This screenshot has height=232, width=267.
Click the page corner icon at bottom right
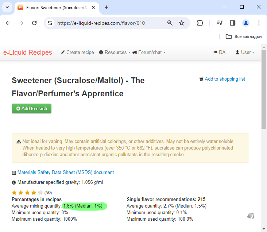[251, 216]
